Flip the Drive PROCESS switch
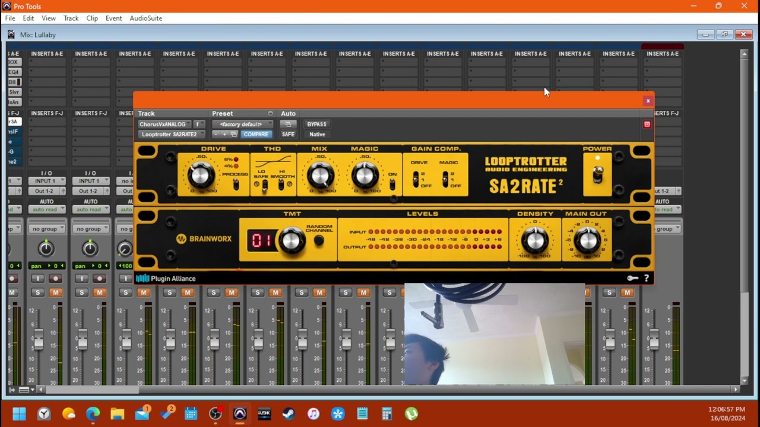The height and width of the screenshot is (427, 760). point(236,184)
